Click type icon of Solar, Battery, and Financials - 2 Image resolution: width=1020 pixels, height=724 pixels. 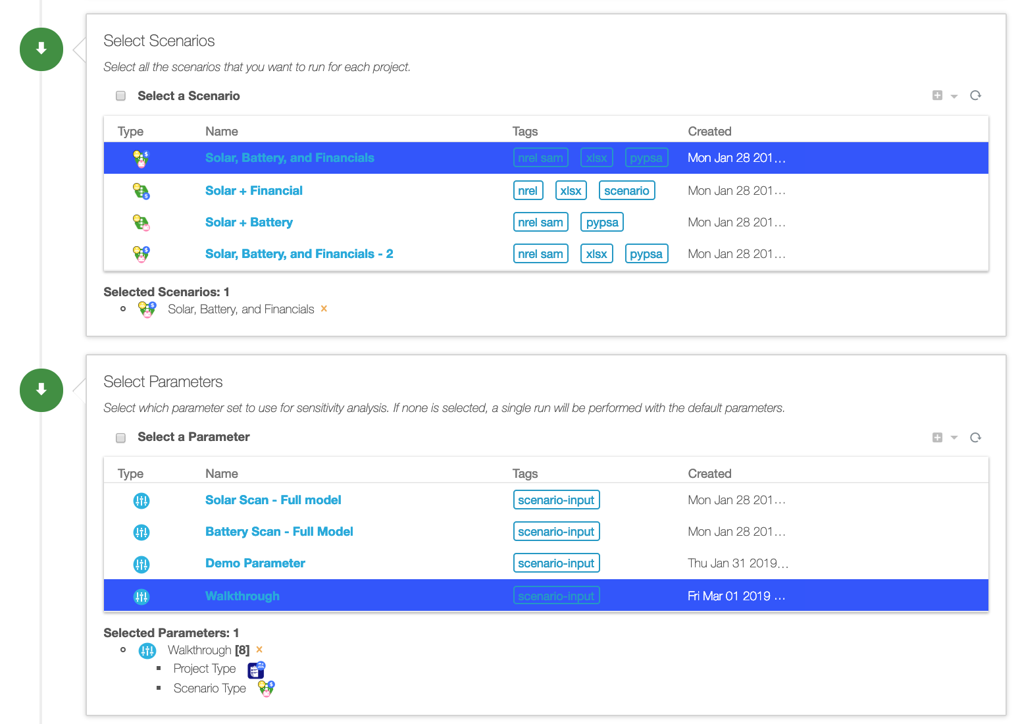[x=141, y=254]
